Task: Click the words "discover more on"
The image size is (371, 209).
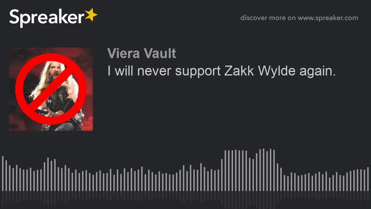Action: (x=268, y=18)
